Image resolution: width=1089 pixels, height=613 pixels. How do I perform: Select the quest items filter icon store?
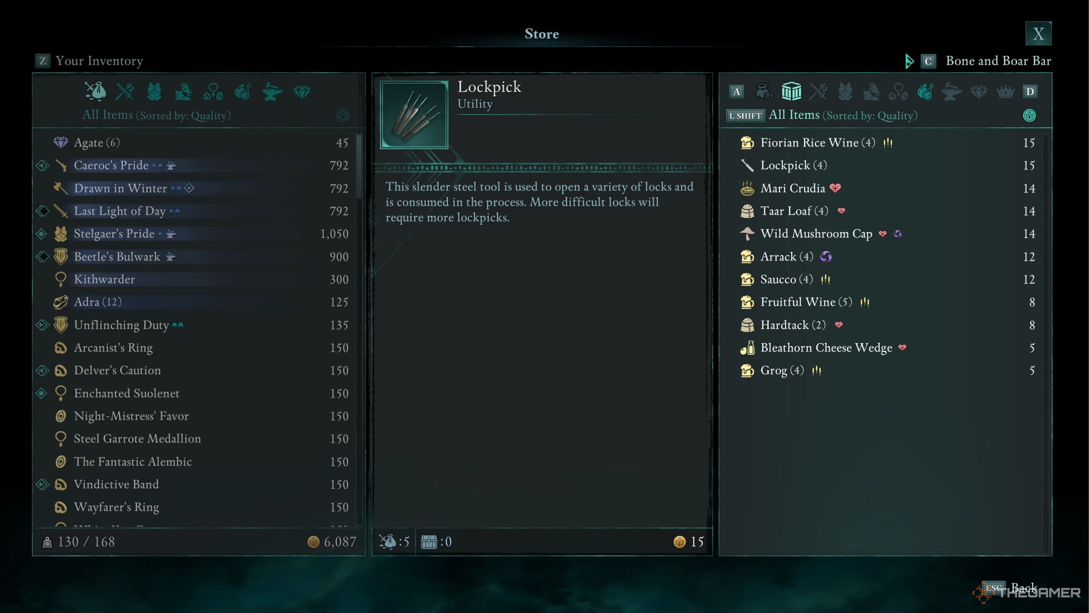pos(1005,92)
